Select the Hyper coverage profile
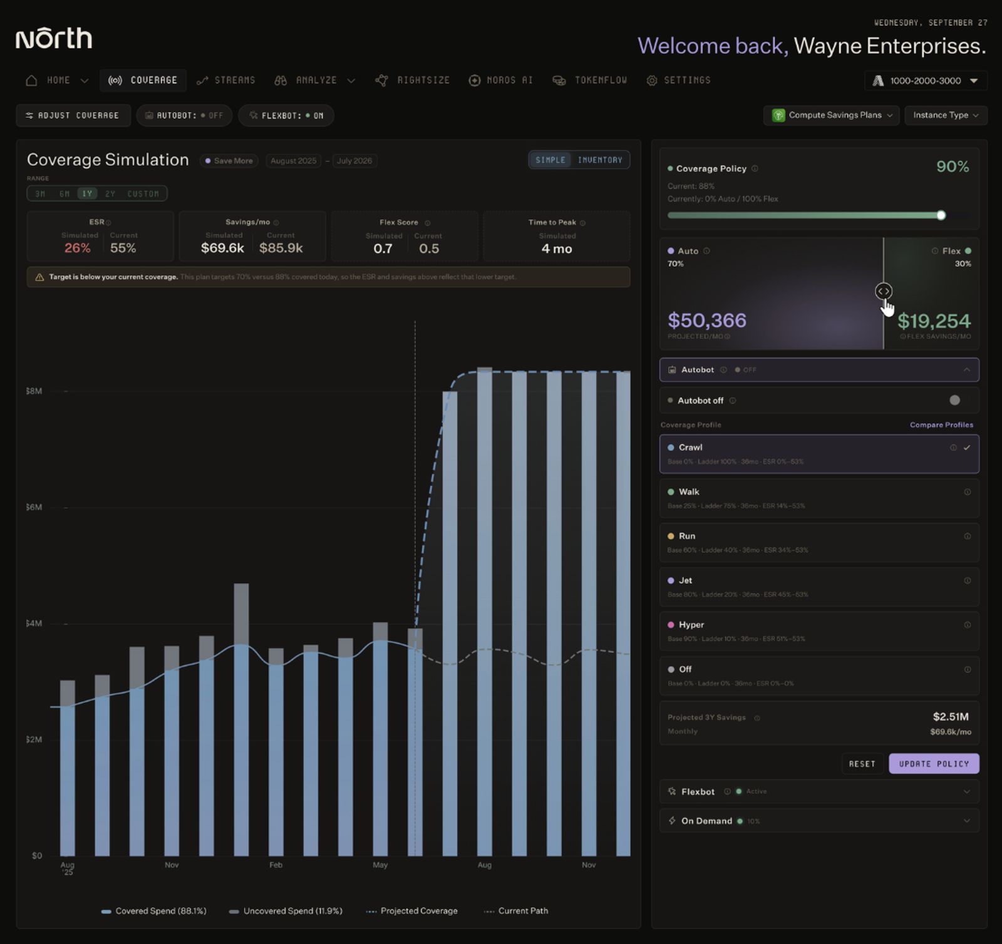The height and width of the screenshot is (944, 1002). 819,632
